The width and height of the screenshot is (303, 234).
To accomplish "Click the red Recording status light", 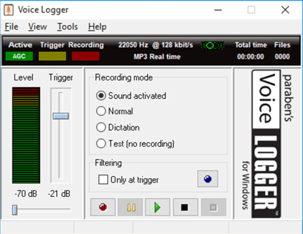I will click(85, 56).
